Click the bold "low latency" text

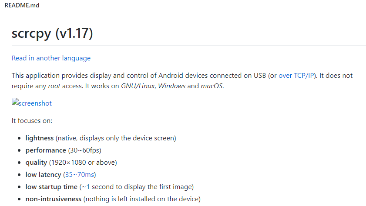pyautogui.click(x=44, y=174)
